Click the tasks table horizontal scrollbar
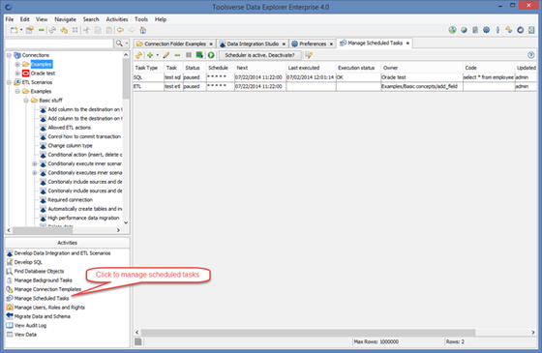542x353 pixels. [308, 333]
